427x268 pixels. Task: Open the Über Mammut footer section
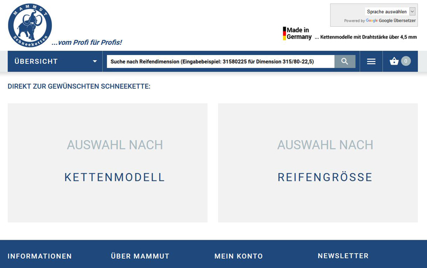[x=140, y=256]
